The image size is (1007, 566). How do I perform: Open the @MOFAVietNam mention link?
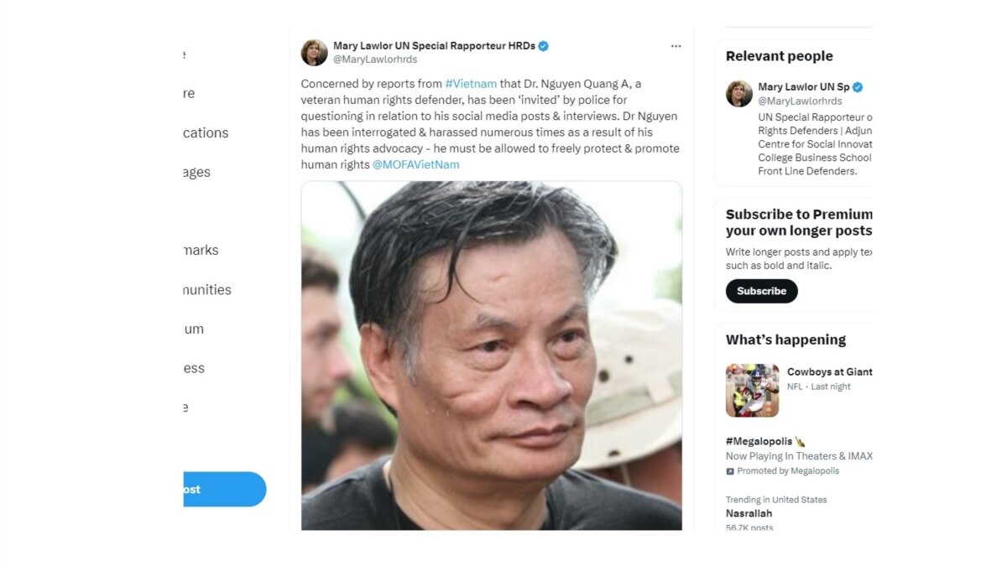pyautogui.click(x=415, y=164)
